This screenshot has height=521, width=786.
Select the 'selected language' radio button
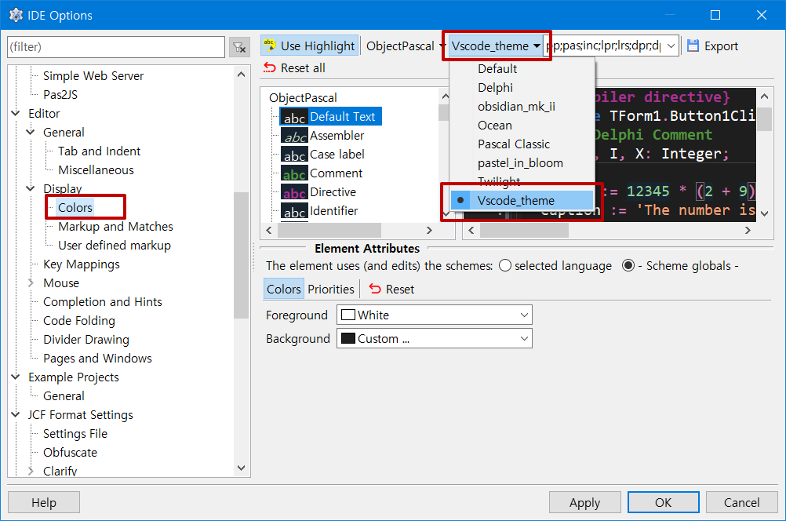pos(505,266)
